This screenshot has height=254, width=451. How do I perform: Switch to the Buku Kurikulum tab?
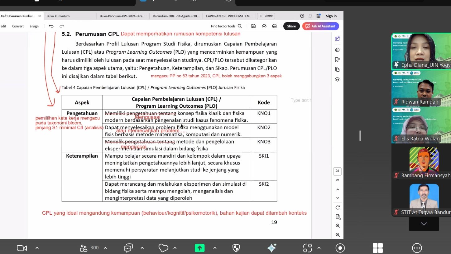point(58,16)
